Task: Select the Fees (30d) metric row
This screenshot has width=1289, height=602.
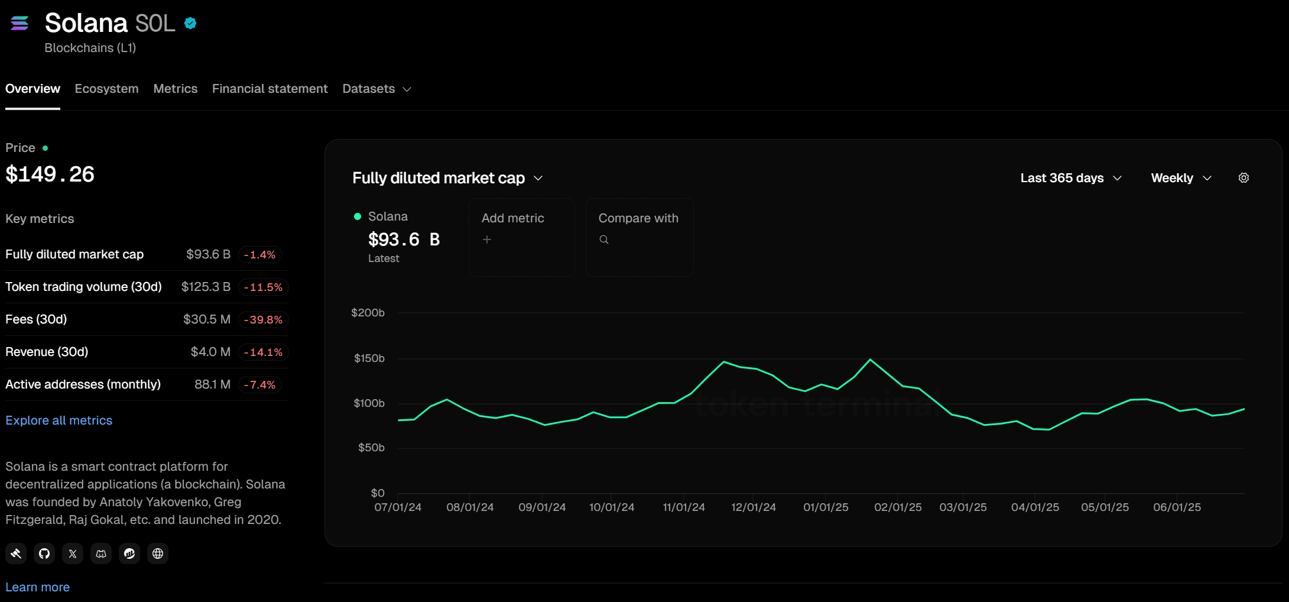Action: 147,319
